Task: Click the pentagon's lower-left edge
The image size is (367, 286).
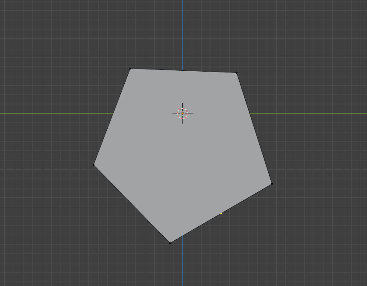Action: [x=132, y=204]
